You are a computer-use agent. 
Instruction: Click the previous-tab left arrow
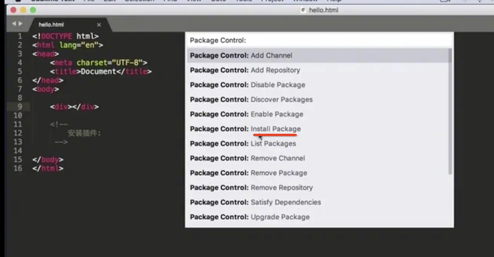(14, 24)
